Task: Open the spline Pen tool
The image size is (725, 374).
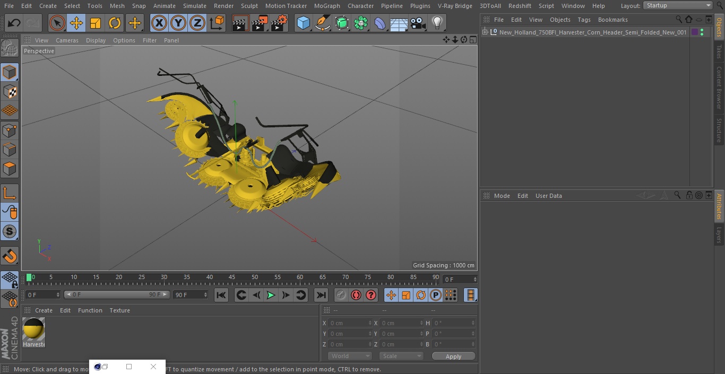Action: (x=322, y=23)
